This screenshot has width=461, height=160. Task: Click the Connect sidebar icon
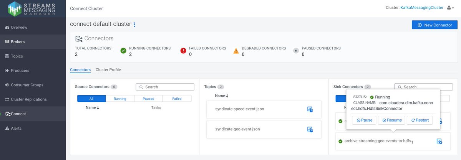click(8, 114)
